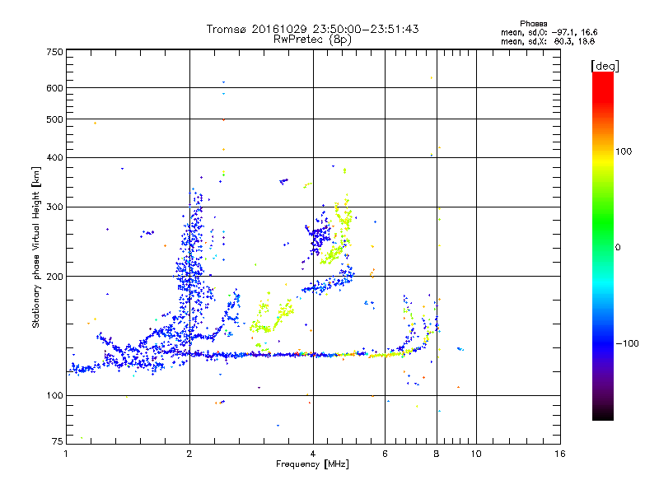Click the x-axis '8' tick label
This screenshot has height=494, width=659.
pos(437,454)
